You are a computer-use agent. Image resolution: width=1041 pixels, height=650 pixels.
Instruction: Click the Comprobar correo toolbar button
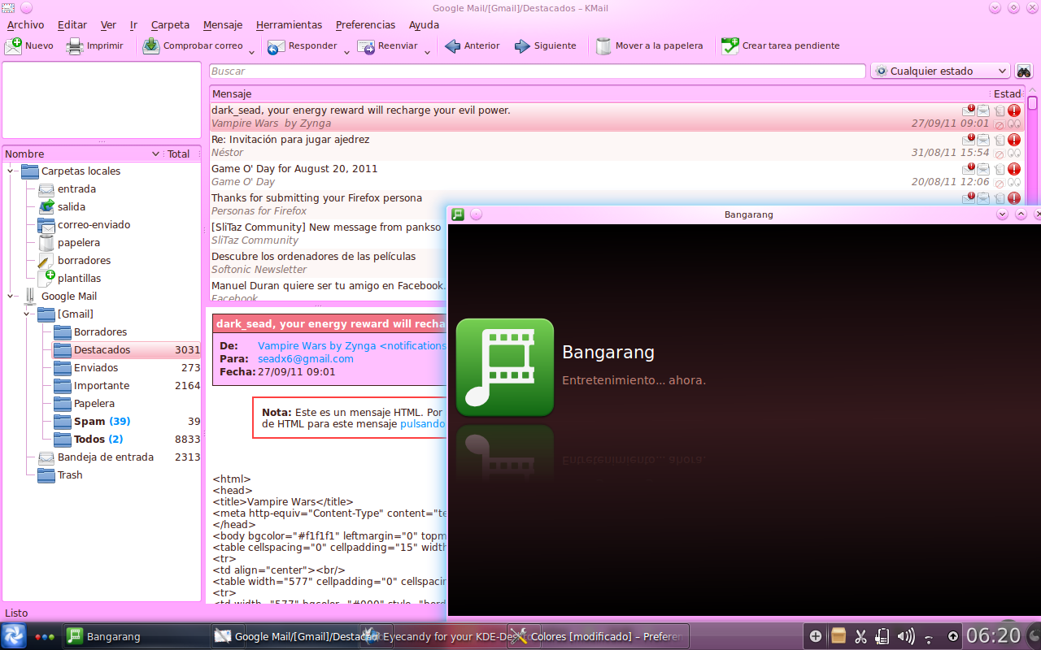pos(194,46)
